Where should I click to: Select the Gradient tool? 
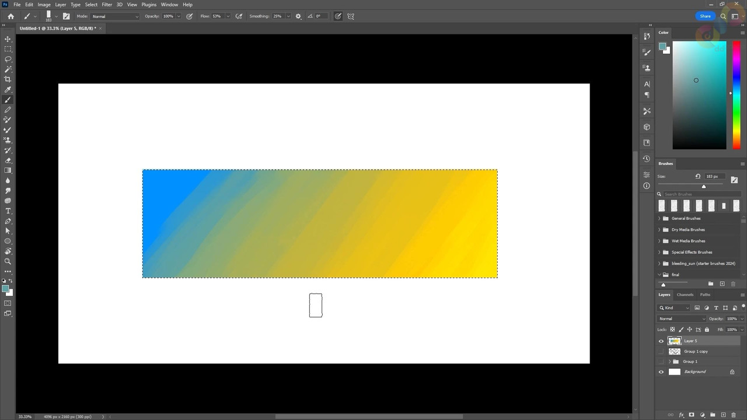coord(8,170)
